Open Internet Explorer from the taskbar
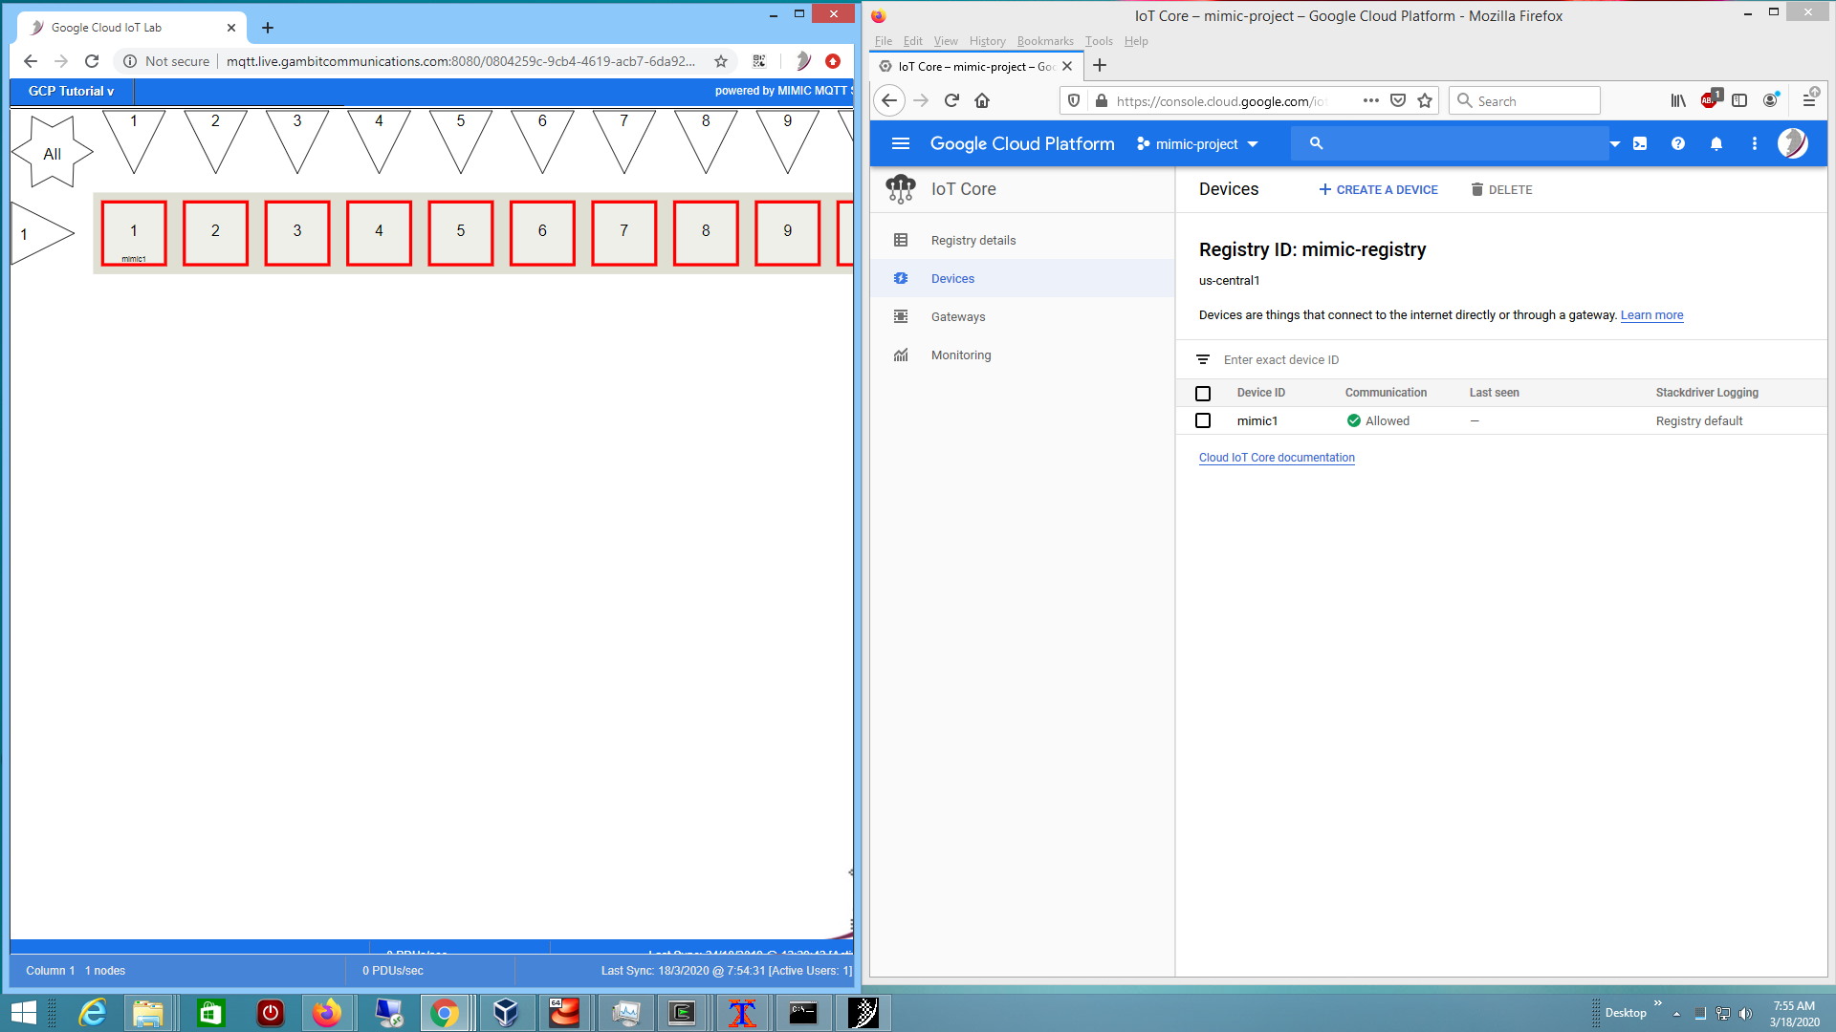Viewport: 1836px width, 1032px height. tap(92, 1013)
